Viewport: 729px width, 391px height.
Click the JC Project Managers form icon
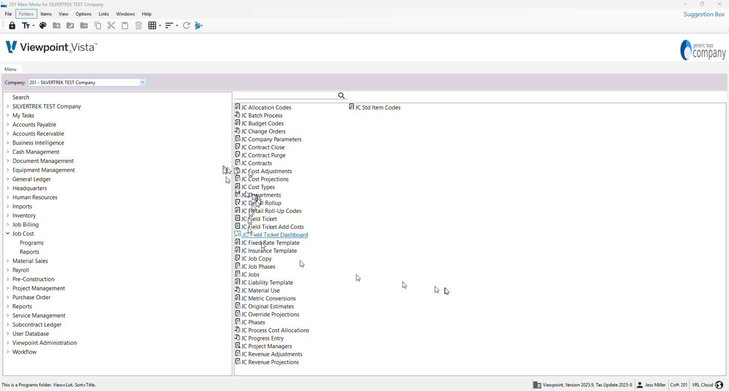coord(238,346)
